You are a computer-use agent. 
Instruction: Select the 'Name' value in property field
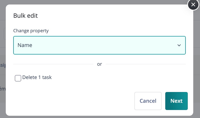pos(25,45)
